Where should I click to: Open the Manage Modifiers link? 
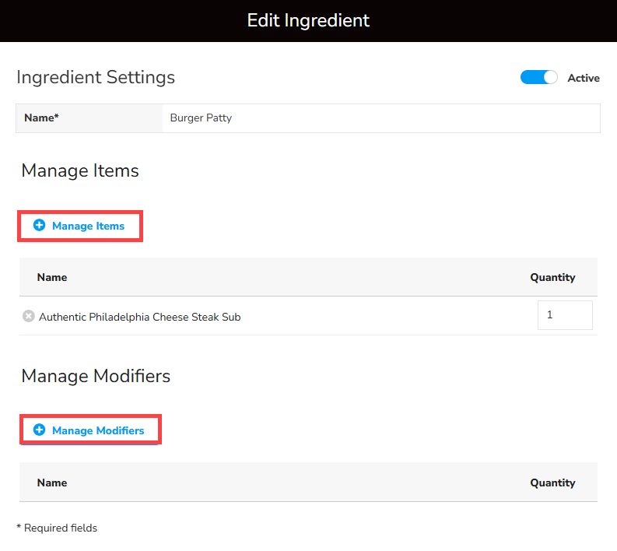(98, 430)
